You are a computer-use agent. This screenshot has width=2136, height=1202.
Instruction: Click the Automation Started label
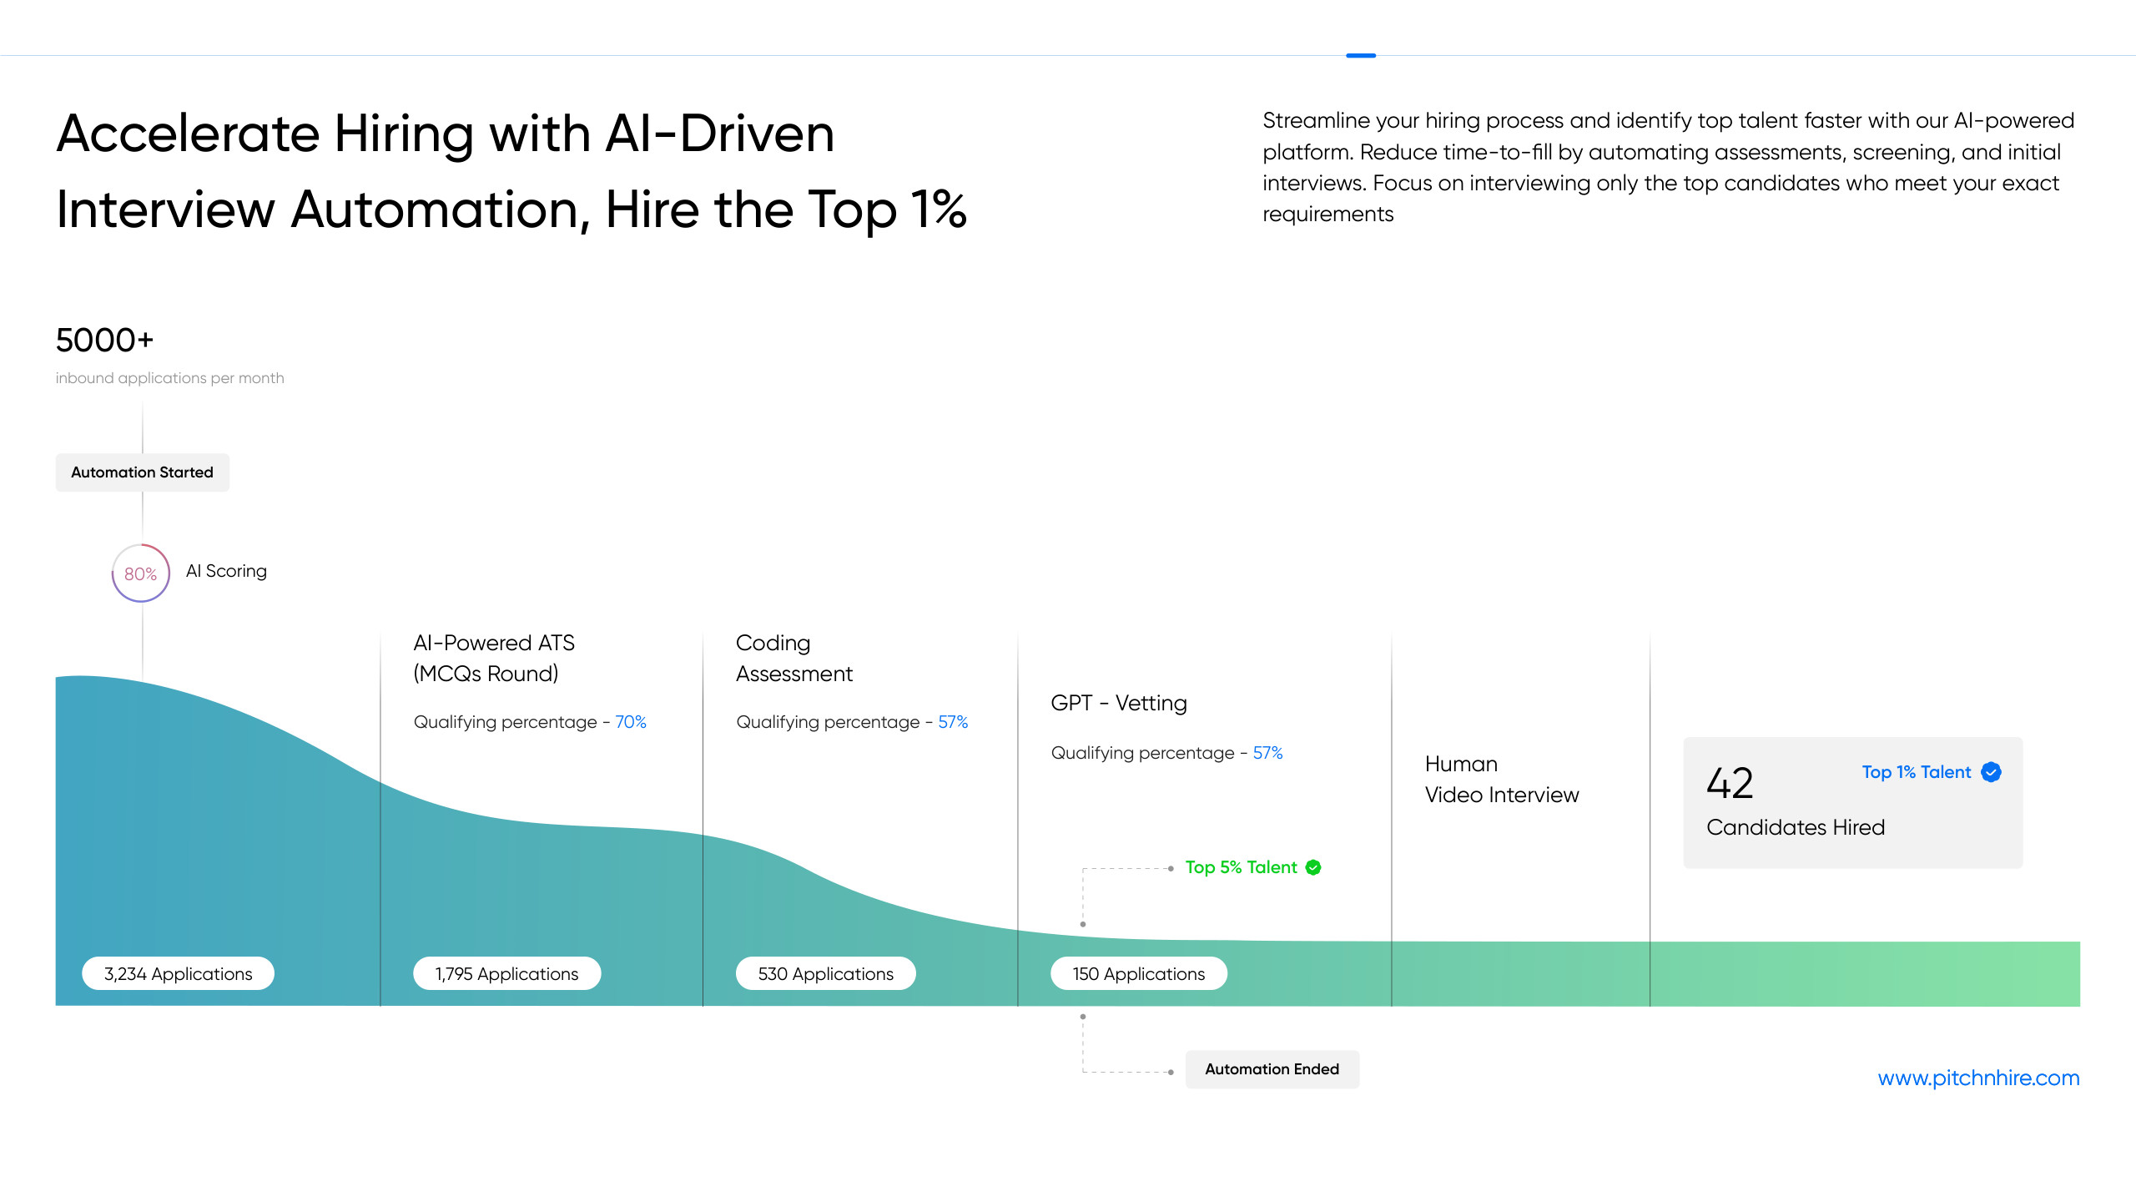143,472
